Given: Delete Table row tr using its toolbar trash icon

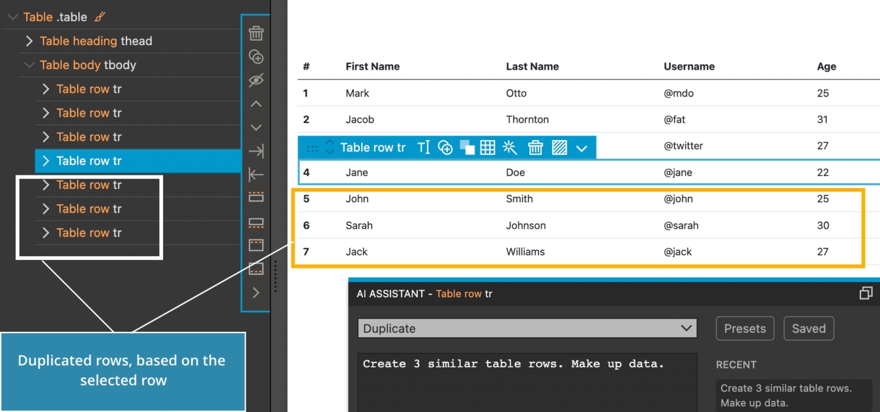Looking at the screenshot, I should point(535,147).
